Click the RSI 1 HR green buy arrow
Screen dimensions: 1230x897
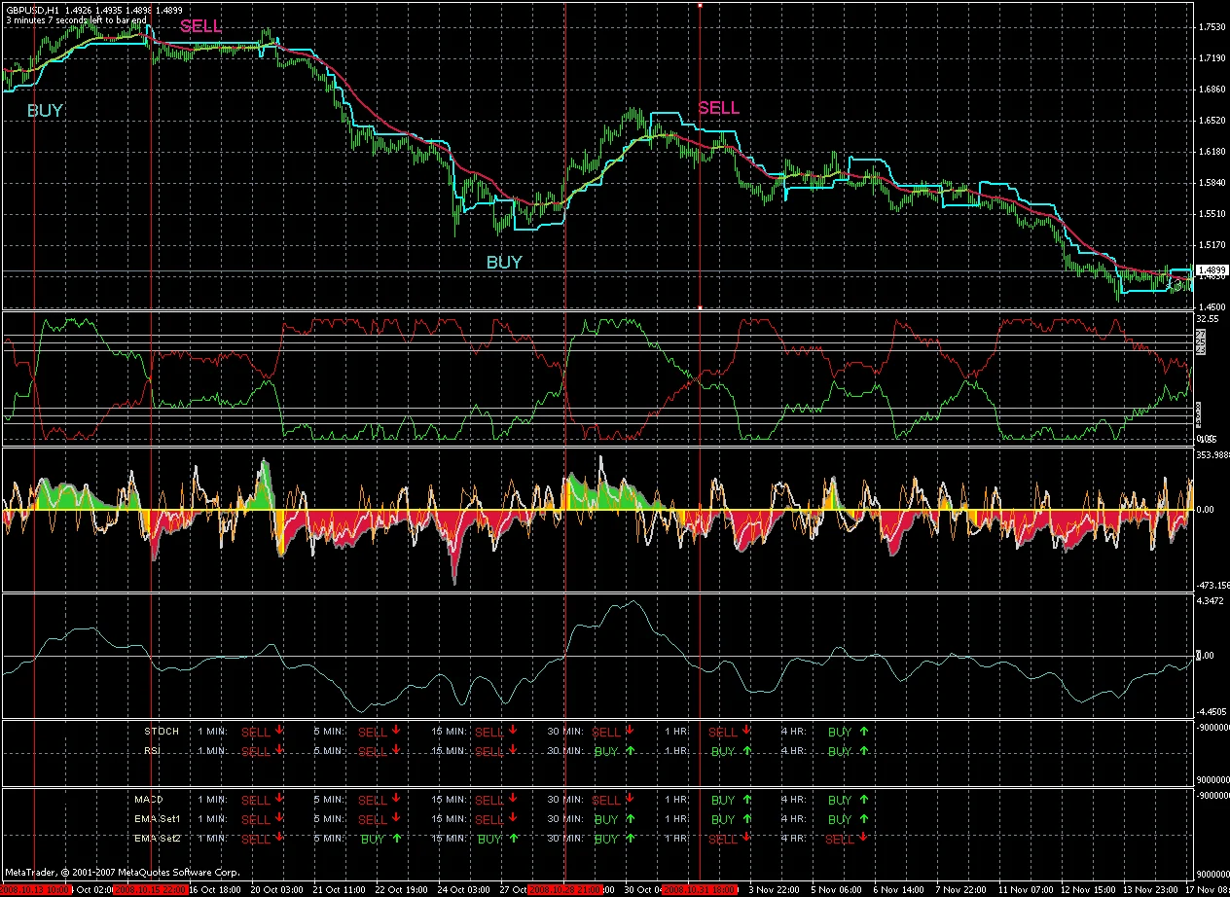746,750
